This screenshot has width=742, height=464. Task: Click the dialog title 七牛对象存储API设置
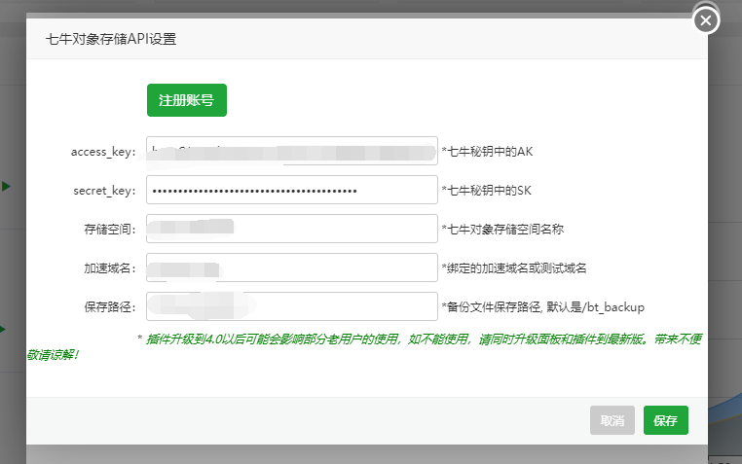click(111, 40)
